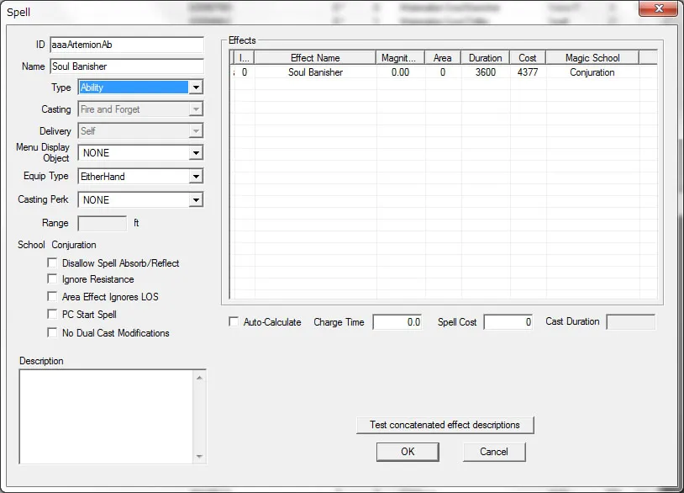Select the Soul Banisher effect row
This screenshot has height=493, width=684.
[x=315, y=72]
